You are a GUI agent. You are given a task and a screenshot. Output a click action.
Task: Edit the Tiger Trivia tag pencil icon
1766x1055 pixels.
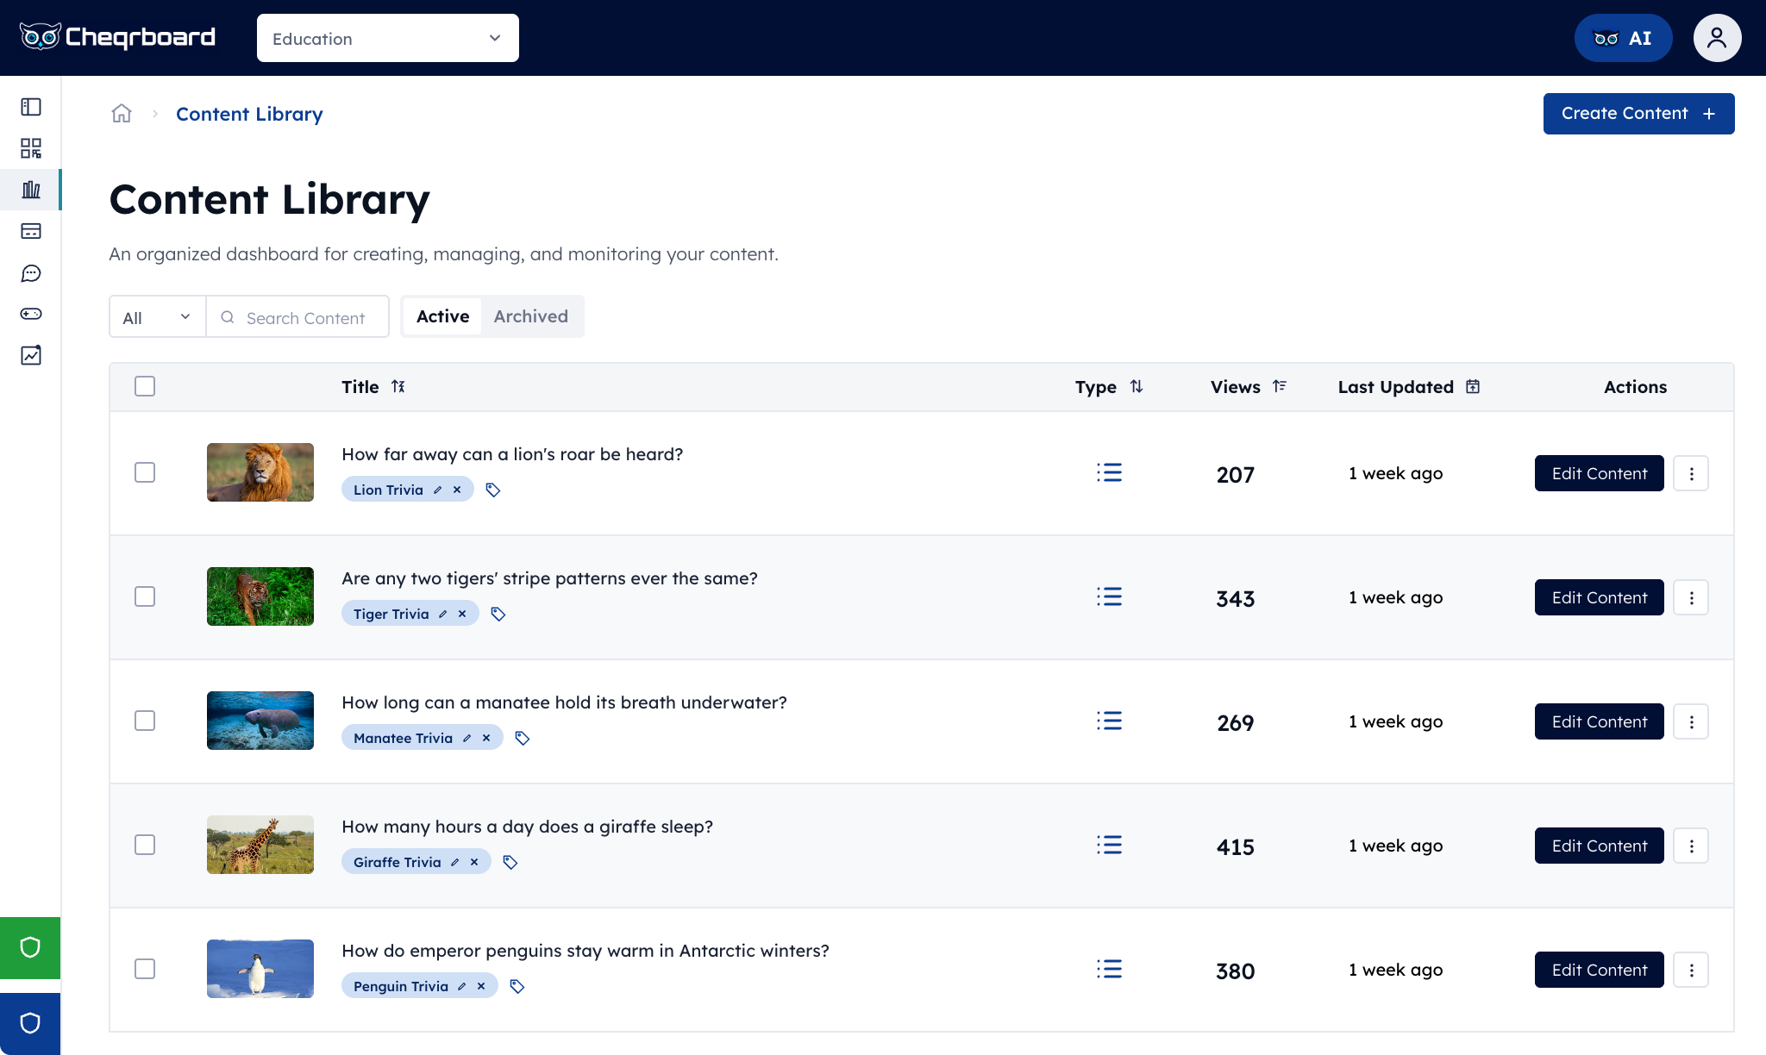(442, 614)
